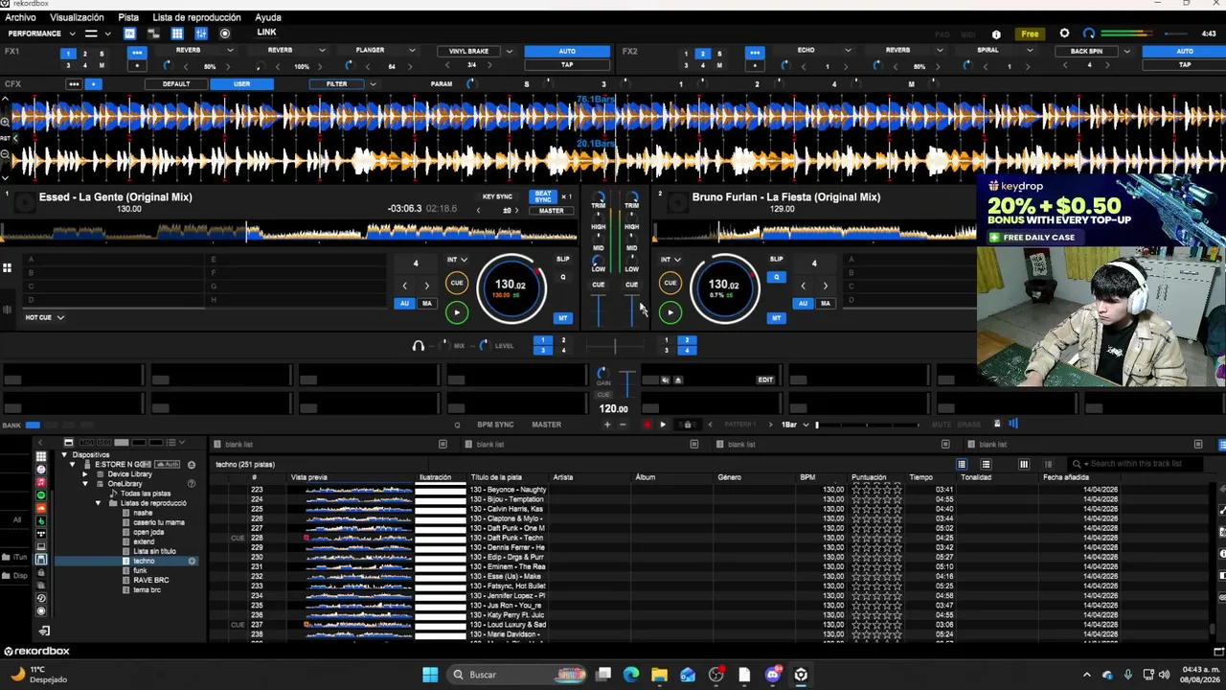1226x690 pixels.
Task: Open the FX1 FLANGER effect dropdown
Action: [412, 51]
